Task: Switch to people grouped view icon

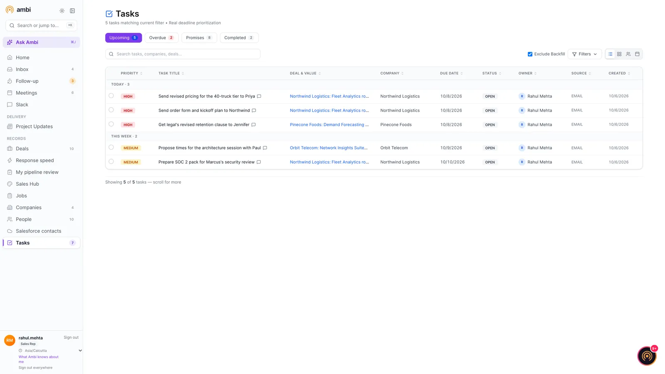Action: (x=628, y=54)
